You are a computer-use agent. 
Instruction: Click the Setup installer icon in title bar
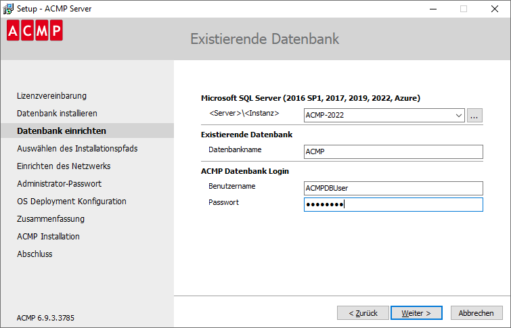(x=8, y=9)
